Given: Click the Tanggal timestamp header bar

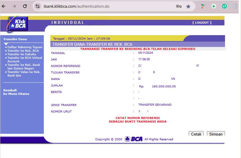Looking at the screenshot, I should click(82, 38).
